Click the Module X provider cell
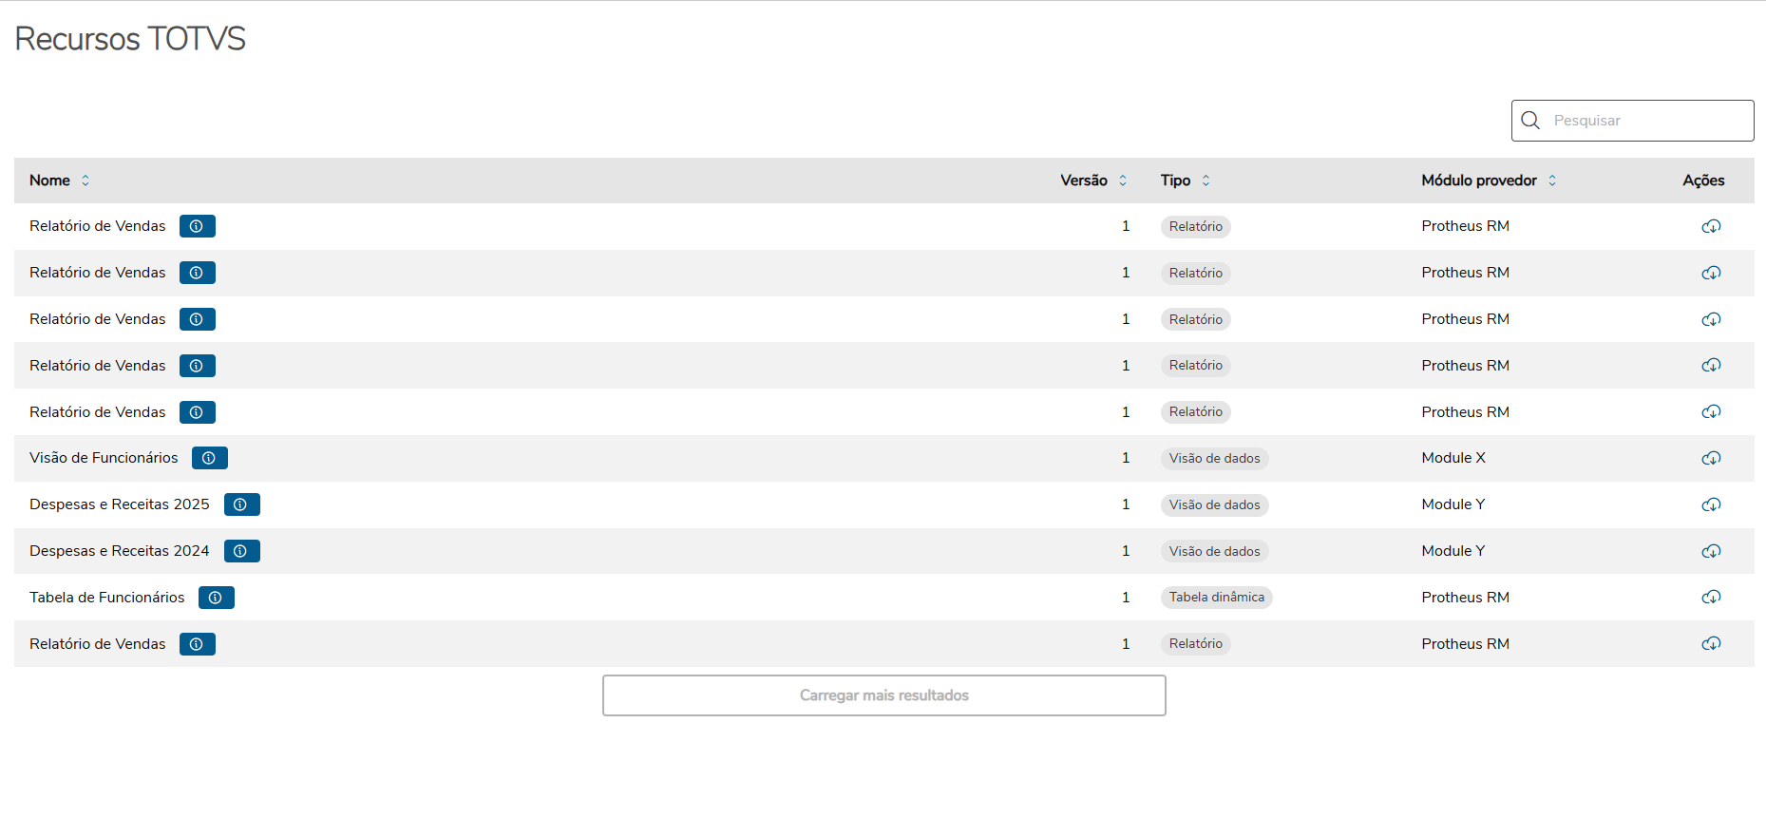This screenshot has height=818, width=1766. [1453, 458]
